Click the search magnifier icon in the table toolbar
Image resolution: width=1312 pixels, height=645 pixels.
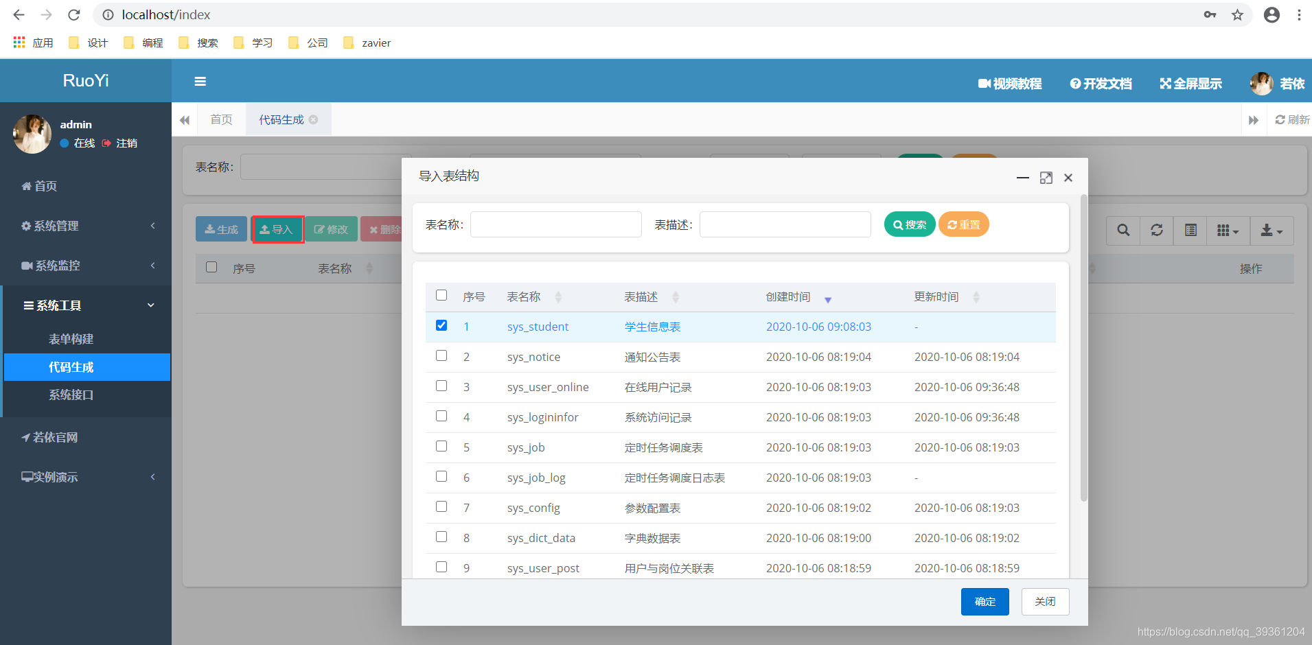(x=1123, y=231)
